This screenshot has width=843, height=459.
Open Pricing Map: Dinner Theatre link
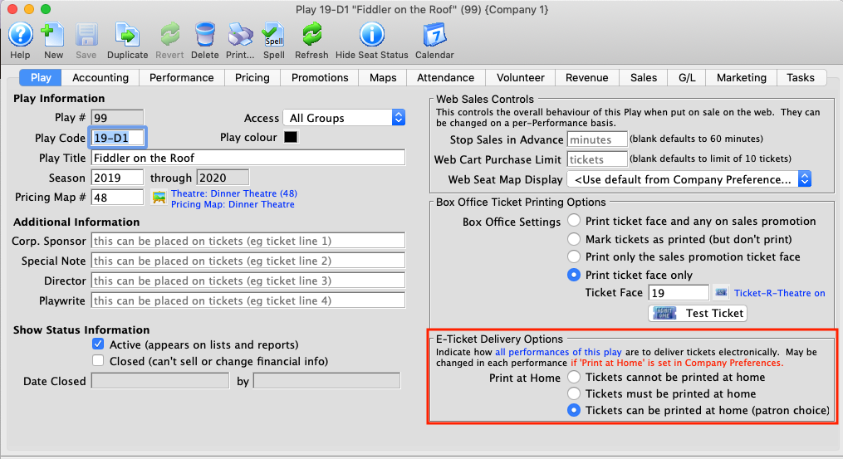point(233,204)
